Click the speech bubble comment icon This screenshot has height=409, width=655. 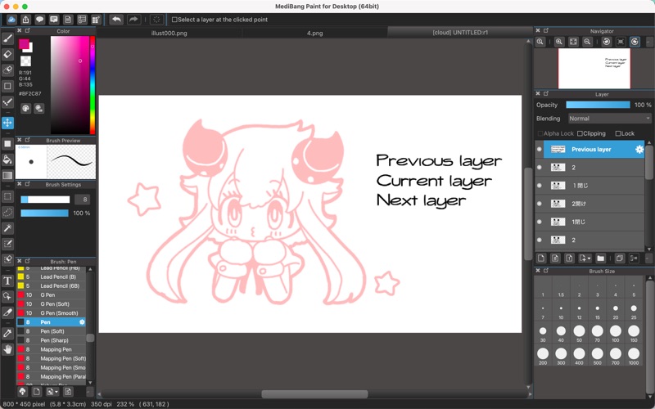[39, 20]
